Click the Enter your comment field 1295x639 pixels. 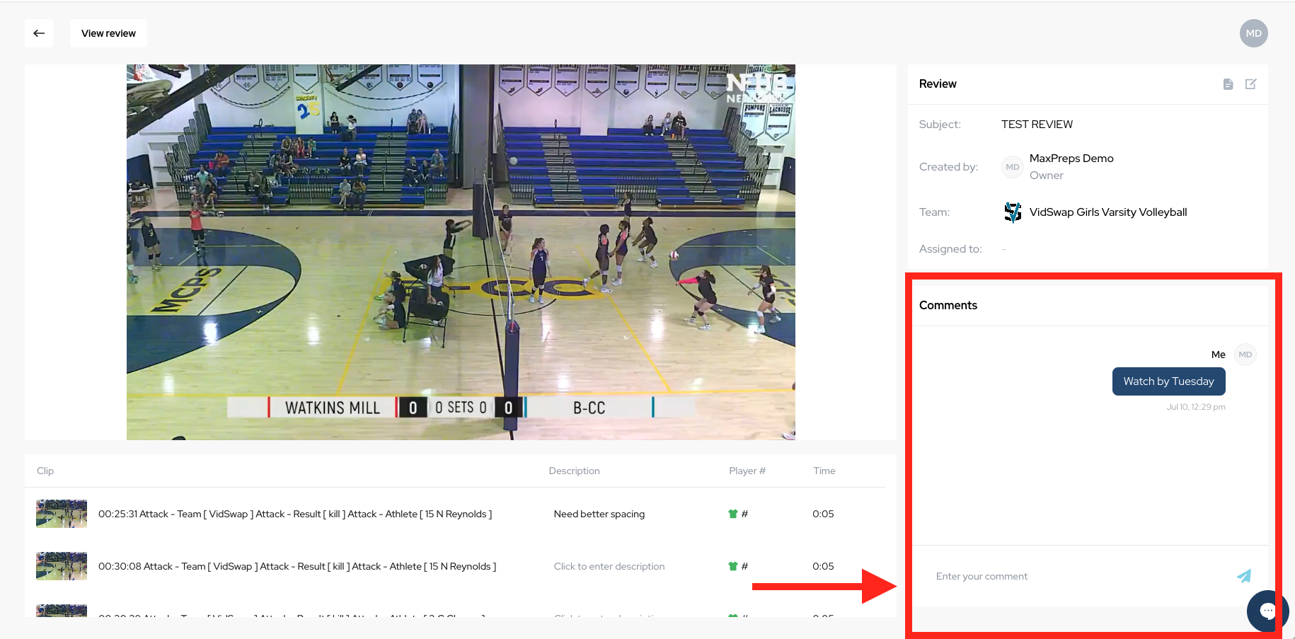click(1079, 576)
